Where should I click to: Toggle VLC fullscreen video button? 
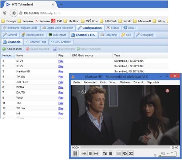pyautogui.click(x=104, y=153)
